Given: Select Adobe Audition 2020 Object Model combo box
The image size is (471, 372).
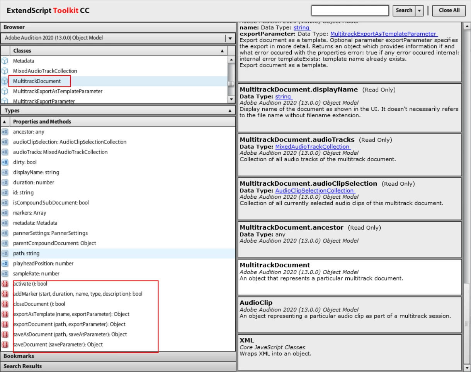Looking at the screenshot, I should pos(117,38).
